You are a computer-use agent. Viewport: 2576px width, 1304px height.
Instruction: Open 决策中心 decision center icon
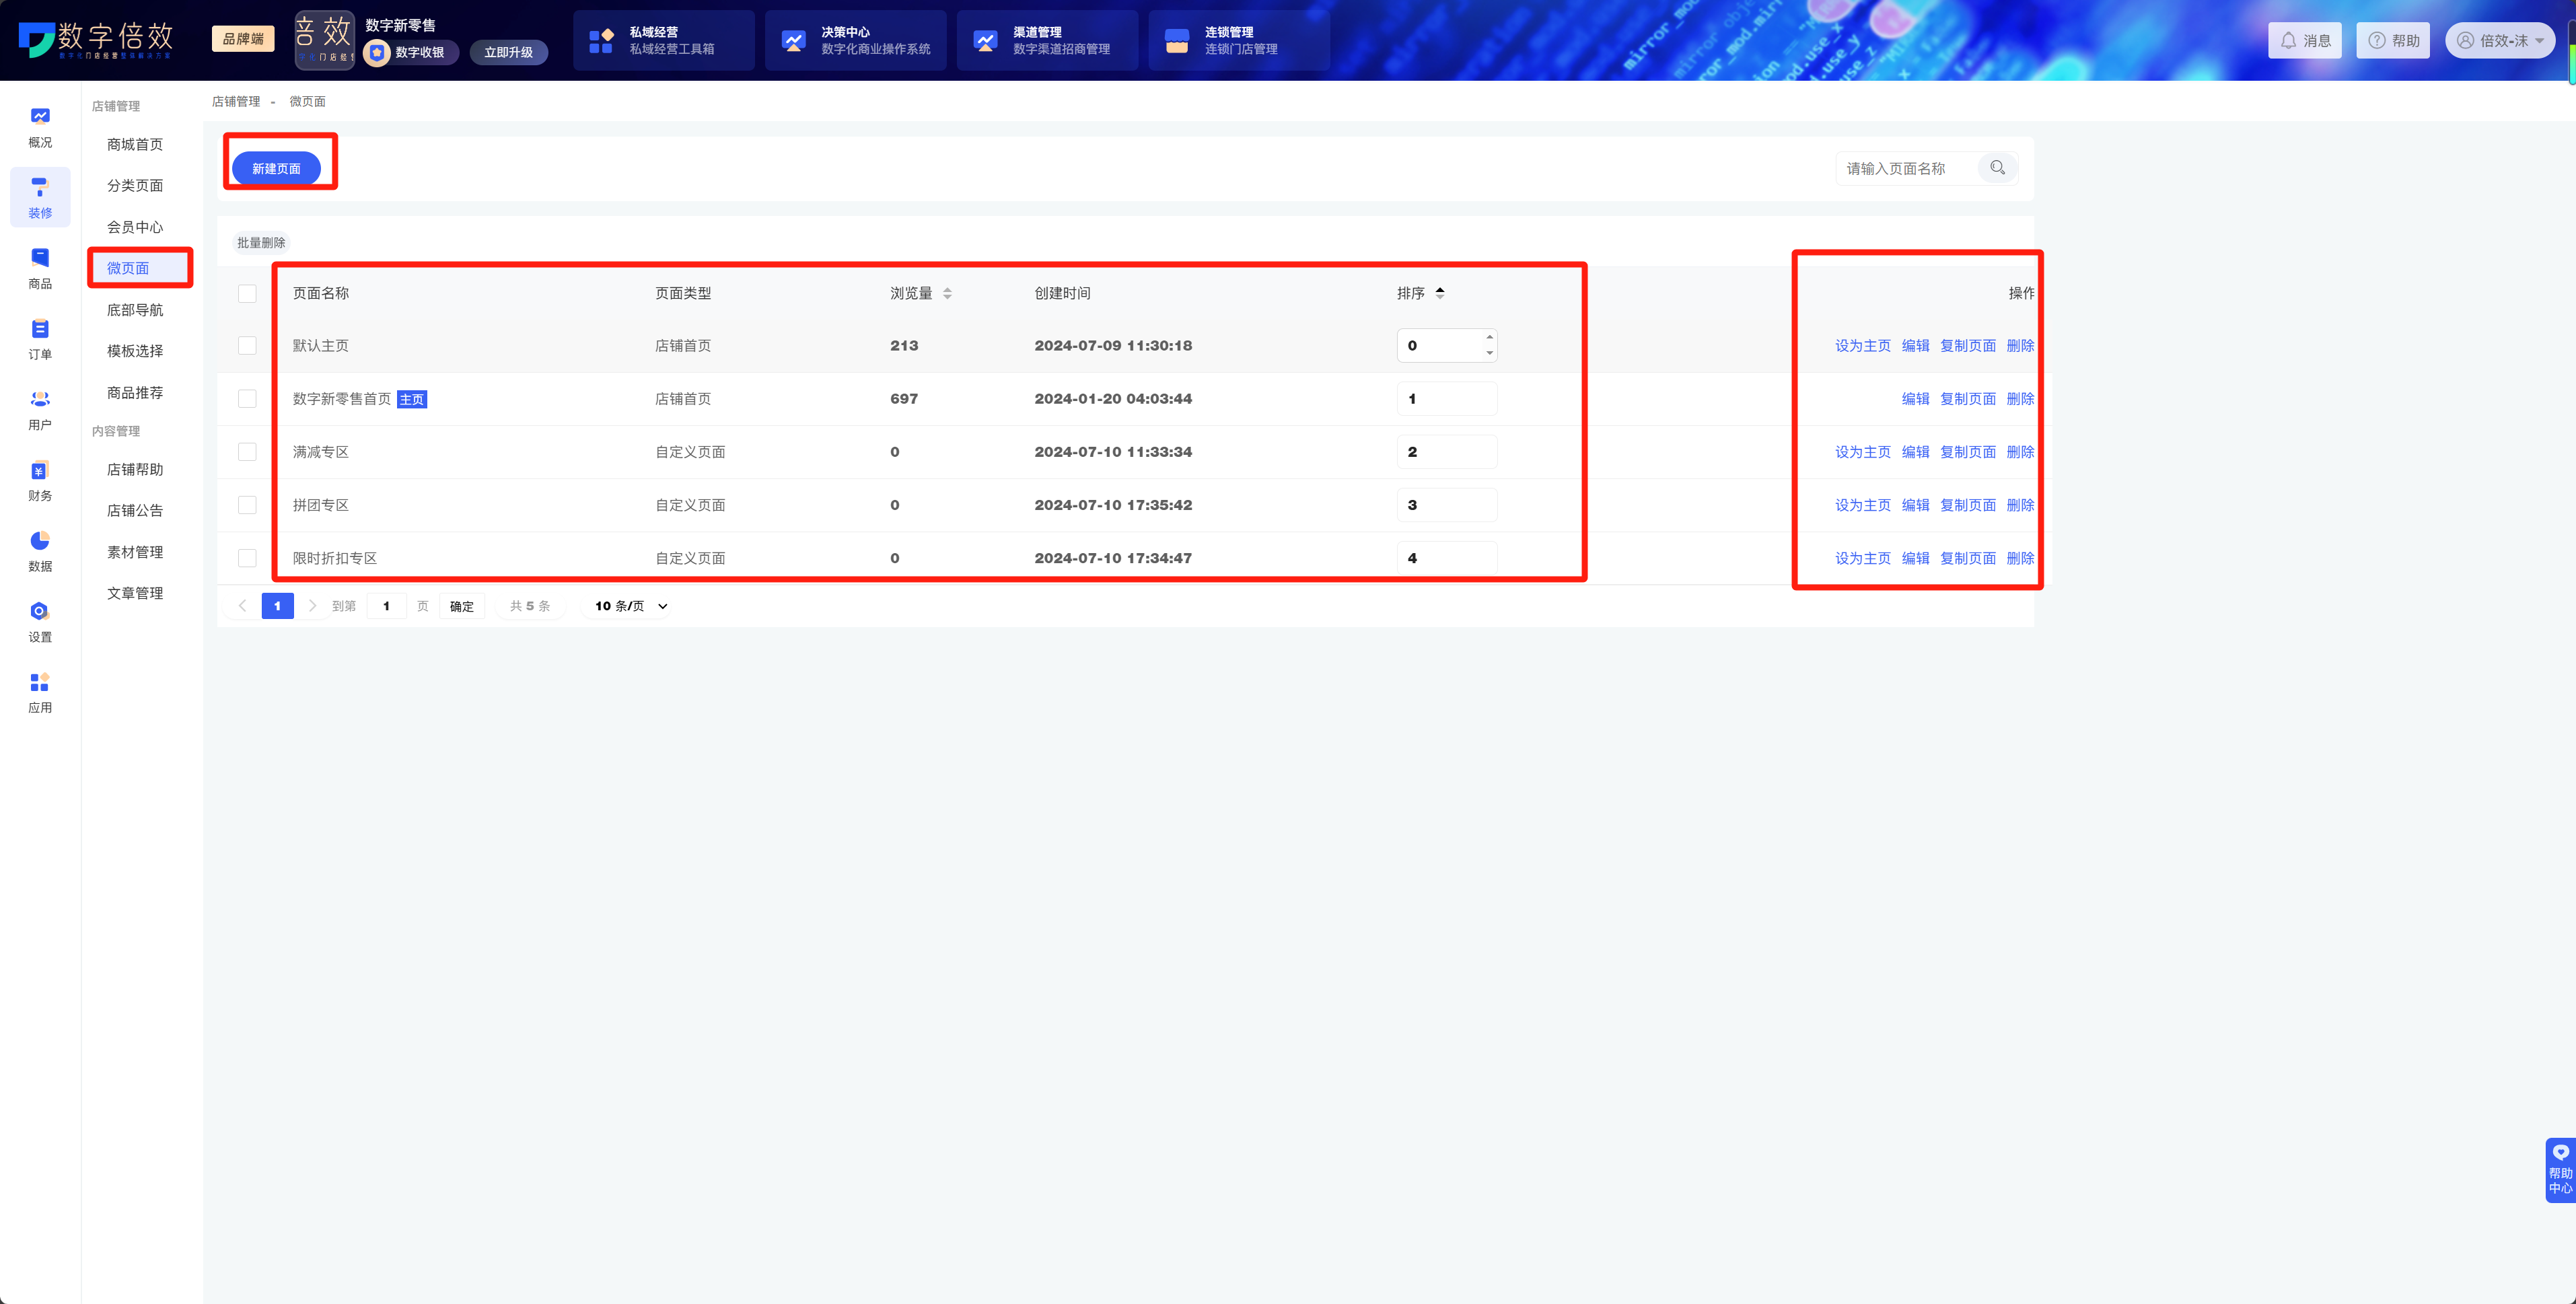coord(793,41)
